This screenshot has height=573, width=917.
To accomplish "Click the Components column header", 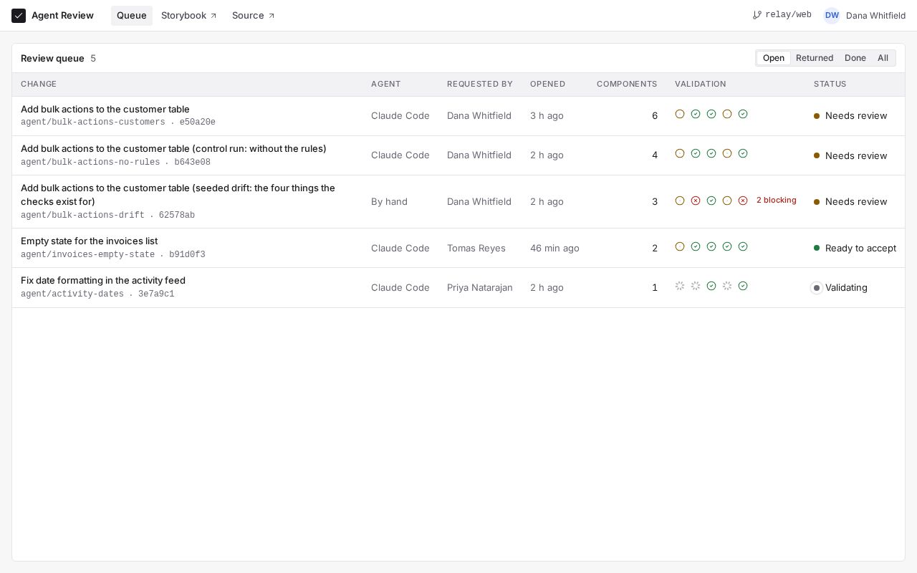I will [x=627, y=85].
